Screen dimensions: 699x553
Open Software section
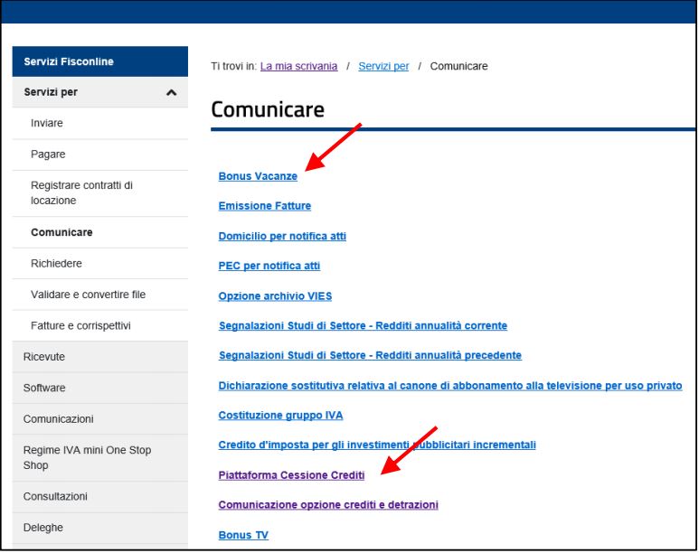click(99, 389)
